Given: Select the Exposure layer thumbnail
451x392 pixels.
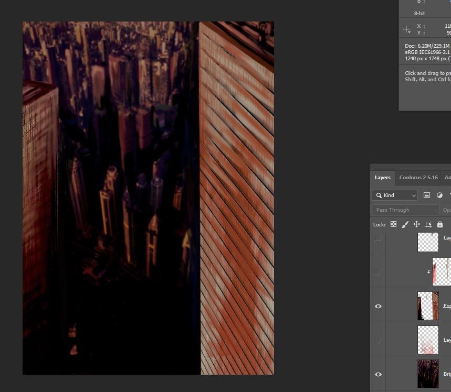Looking at the screenshot, I should tap(428, 306).
